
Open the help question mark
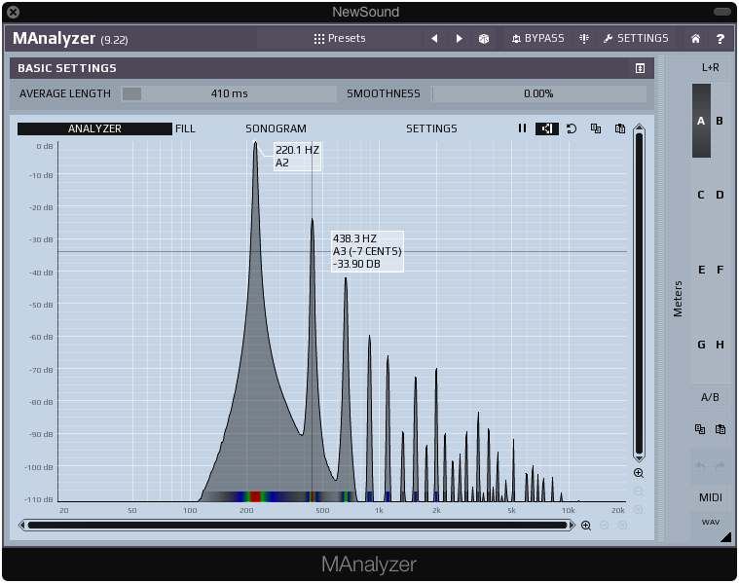click(x=721, y=39)
